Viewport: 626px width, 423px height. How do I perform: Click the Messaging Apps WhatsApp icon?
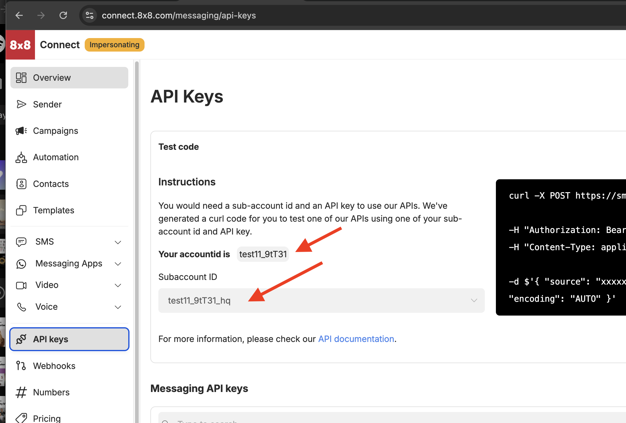click(x=21, y=264)
